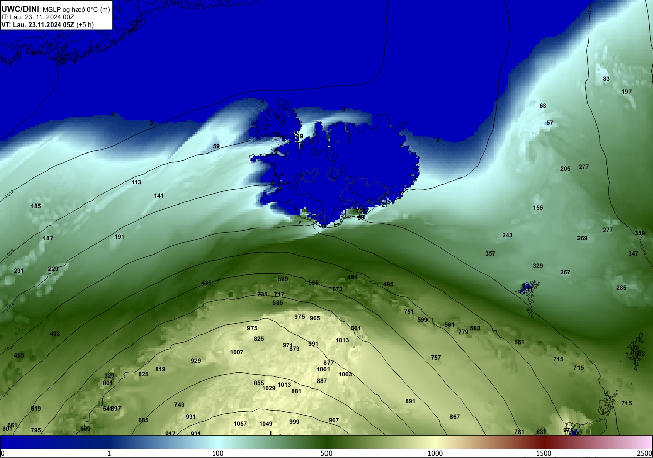Click the 1500 label on the color scale
The image size is (653, 458).
(544, 453)
